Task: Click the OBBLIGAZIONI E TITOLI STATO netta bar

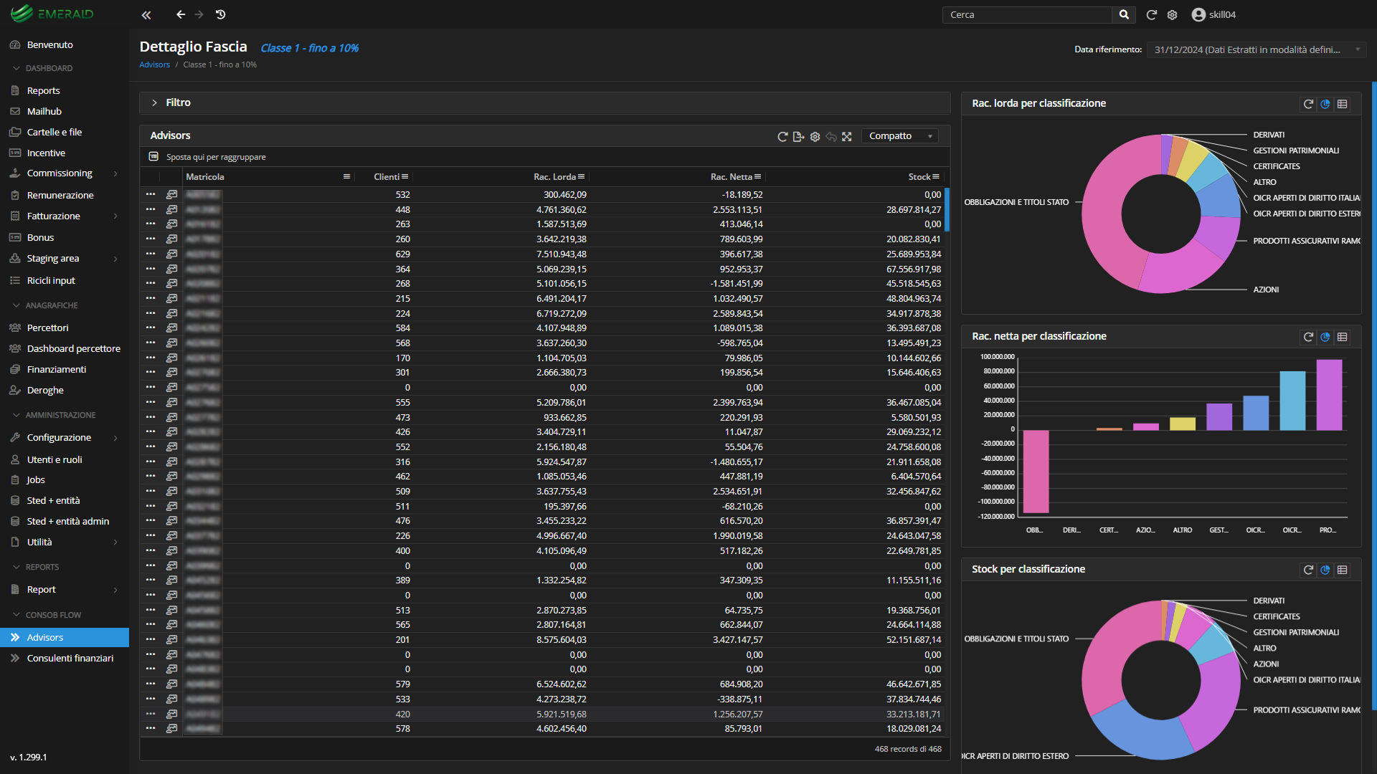Action: (x=1036, y=471)
